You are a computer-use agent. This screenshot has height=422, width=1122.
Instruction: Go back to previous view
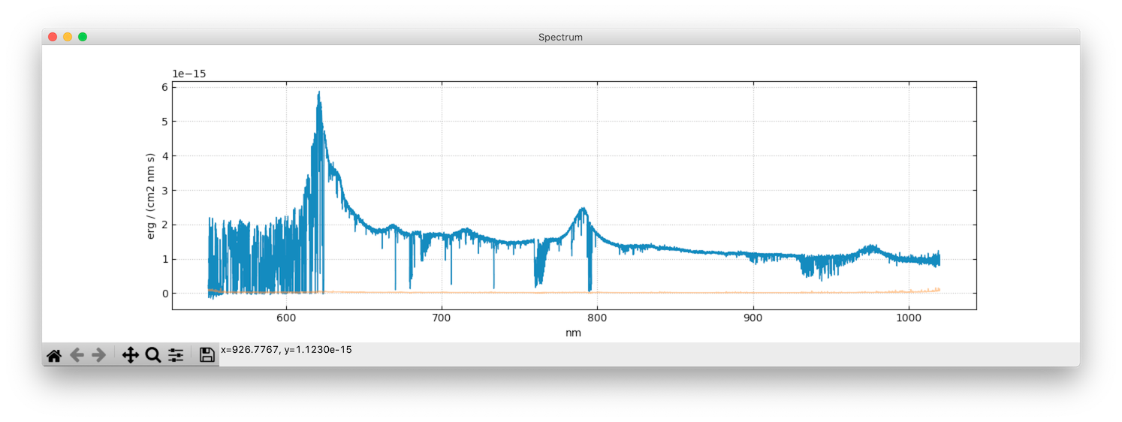tap(77, 355)
